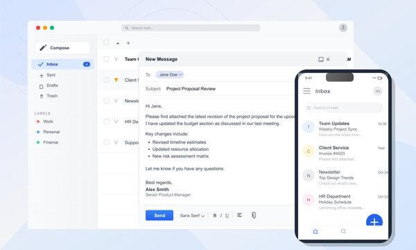The image size is (416, 250).
Task: Toggle the flag on Newsletter row
Action: pos(116,101)
